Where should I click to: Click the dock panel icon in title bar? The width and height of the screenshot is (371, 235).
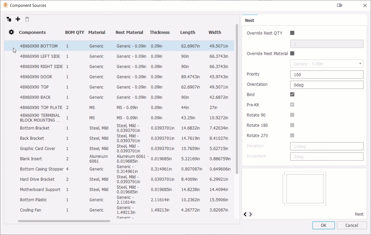(339, 5)
